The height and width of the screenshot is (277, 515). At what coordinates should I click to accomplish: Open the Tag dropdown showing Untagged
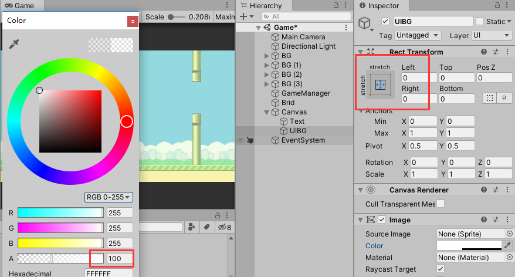coord(418,35)
